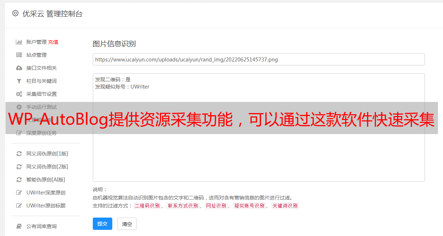Click the edit icon next to UWriter深度原创

tap(19, 193)
